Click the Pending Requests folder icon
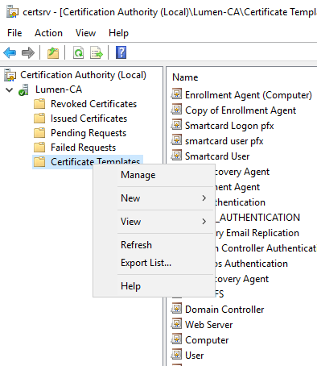 (39, 133)
